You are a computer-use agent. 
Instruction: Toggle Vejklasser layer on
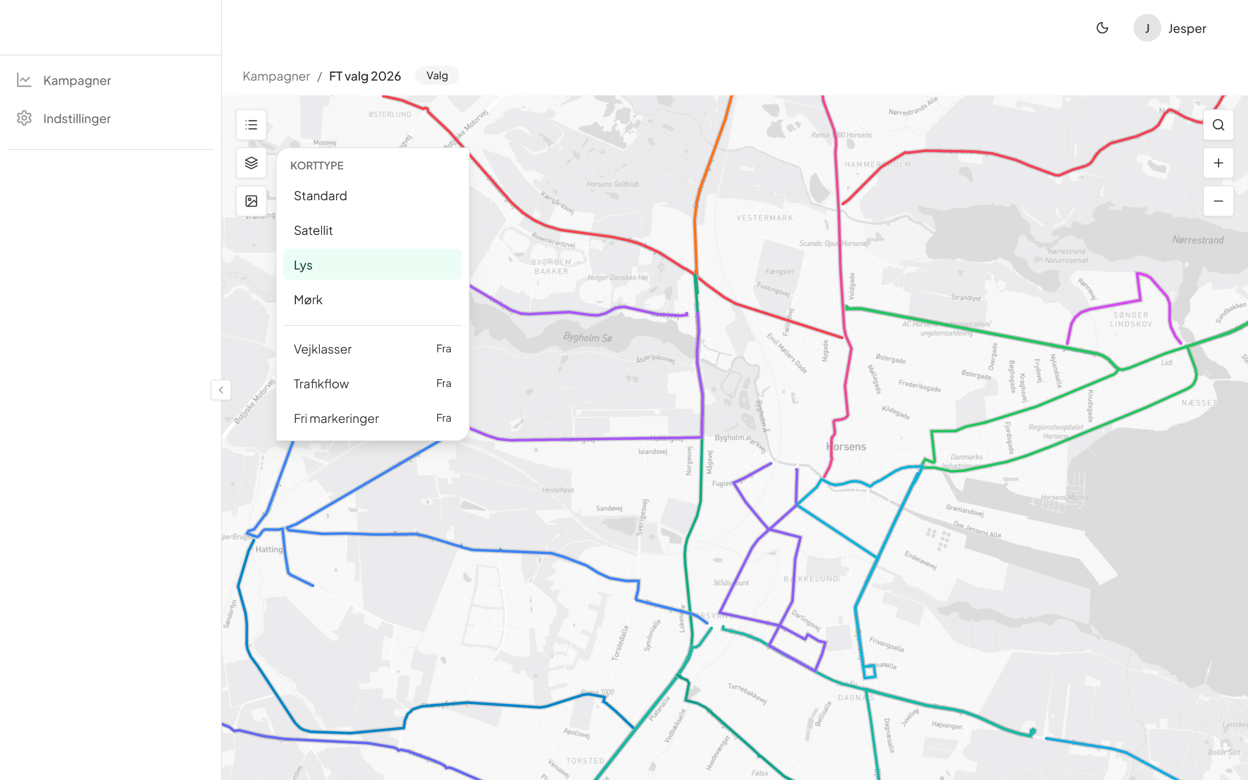(x=372, y=349)
